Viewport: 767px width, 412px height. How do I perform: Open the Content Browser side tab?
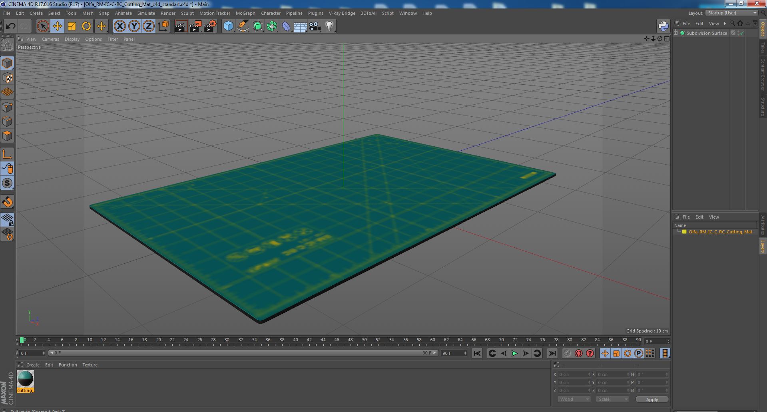(x=763, y=74)
